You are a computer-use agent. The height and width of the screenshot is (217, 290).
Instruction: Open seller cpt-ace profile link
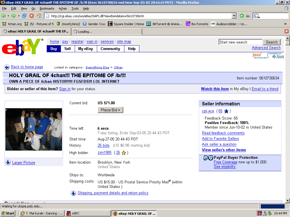[208, 111]
